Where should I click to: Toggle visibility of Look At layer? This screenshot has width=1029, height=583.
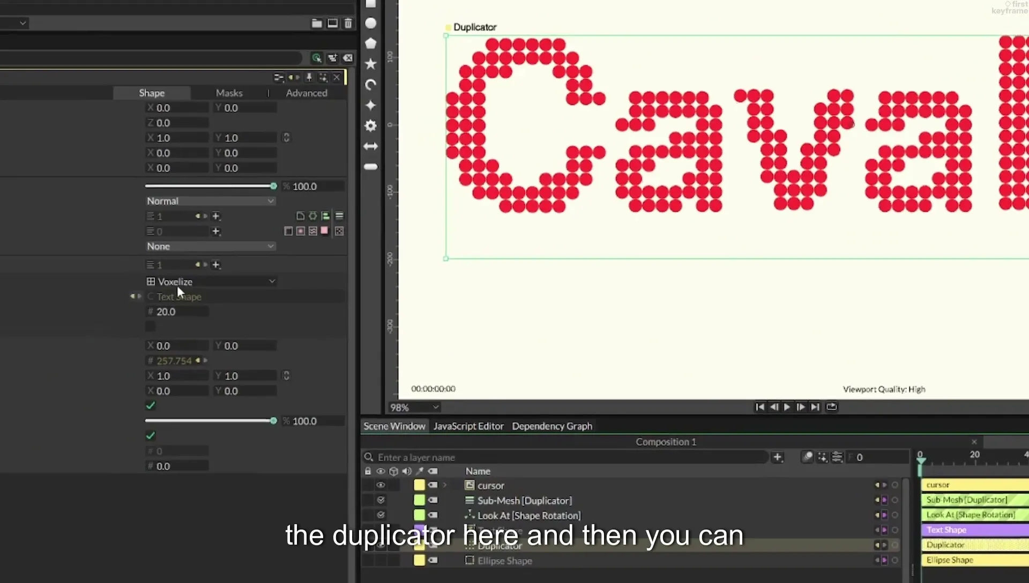381,515
